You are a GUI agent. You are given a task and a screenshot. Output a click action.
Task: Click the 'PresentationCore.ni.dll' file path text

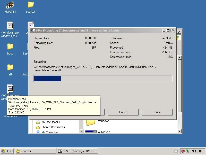pyautogui.click(x=47, y=70)
